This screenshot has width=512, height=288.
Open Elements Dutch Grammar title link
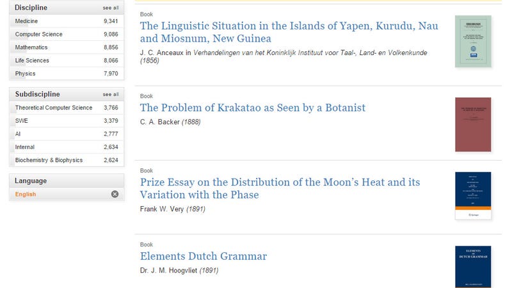point(204,256)
